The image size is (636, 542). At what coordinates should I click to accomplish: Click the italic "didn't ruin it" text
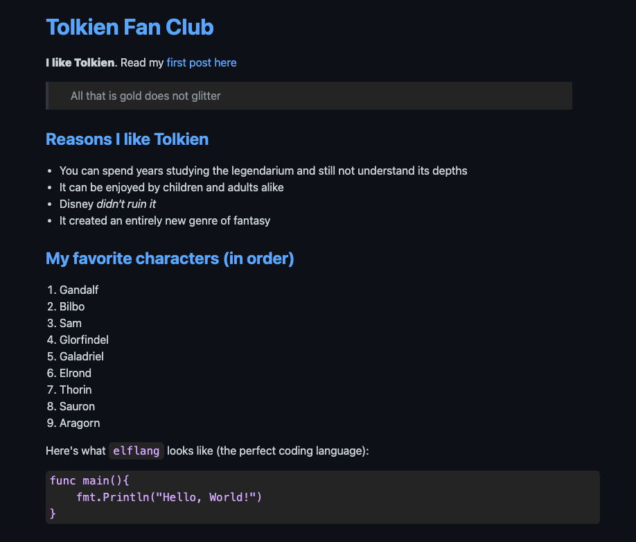[x=126, y=204]
